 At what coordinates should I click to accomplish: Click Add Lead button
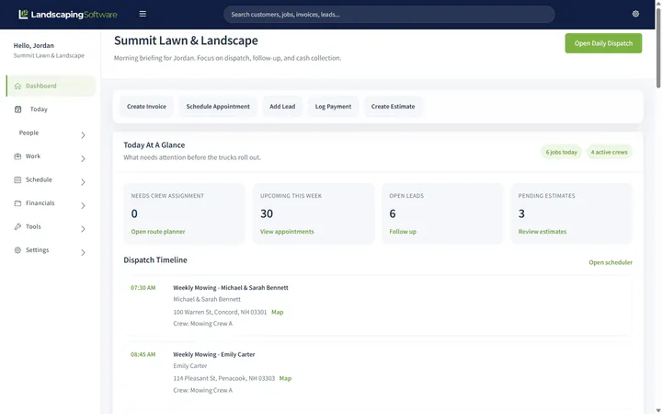pos(282,107)
